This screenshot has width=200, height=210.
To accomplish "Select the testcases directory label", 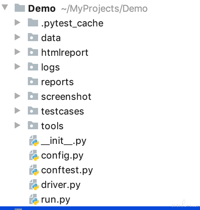I will pyautogui.click(x=63, y=111).
